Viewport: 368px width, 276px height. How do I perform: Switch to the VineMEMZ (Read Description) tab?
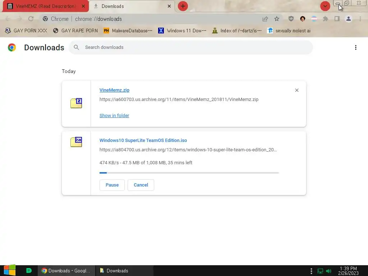click(46, 6)
